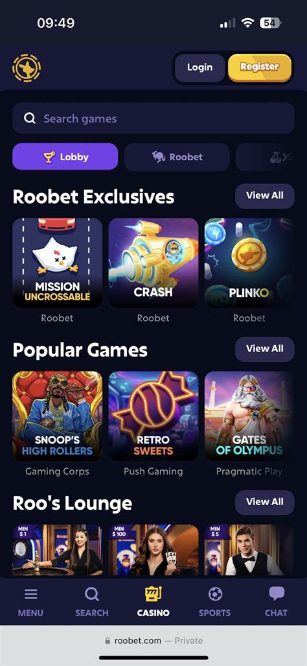The image size is (307, 666).
Task: Click the yellow Register button
Action: point(260,67)
